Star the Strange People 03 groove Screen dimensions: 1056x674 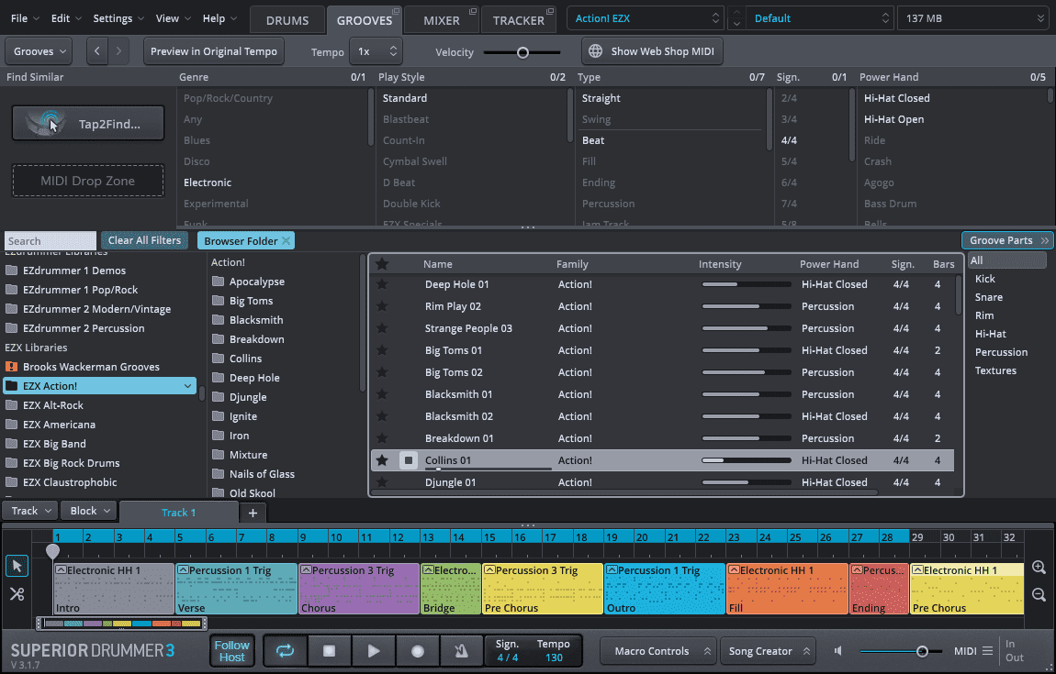point(382,328)
